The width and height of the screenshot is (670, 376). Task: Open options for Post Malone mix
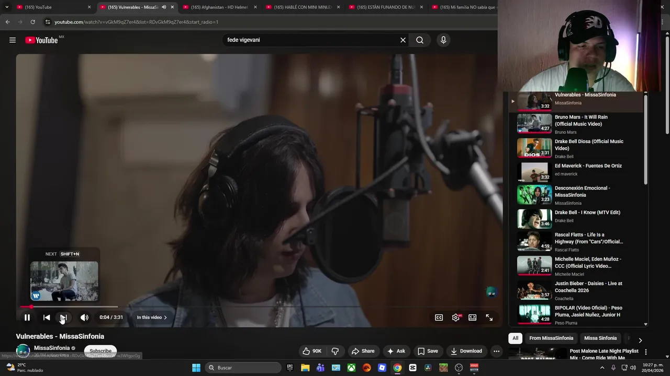click(x=646, y=352)
